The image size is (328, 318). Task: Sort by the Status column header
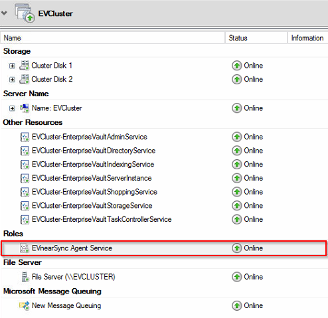click(x=256, y=38)
